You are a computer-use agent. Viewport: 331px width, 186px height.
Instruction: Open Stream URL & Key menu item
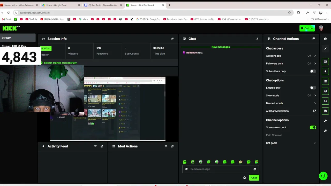[14, 46]
